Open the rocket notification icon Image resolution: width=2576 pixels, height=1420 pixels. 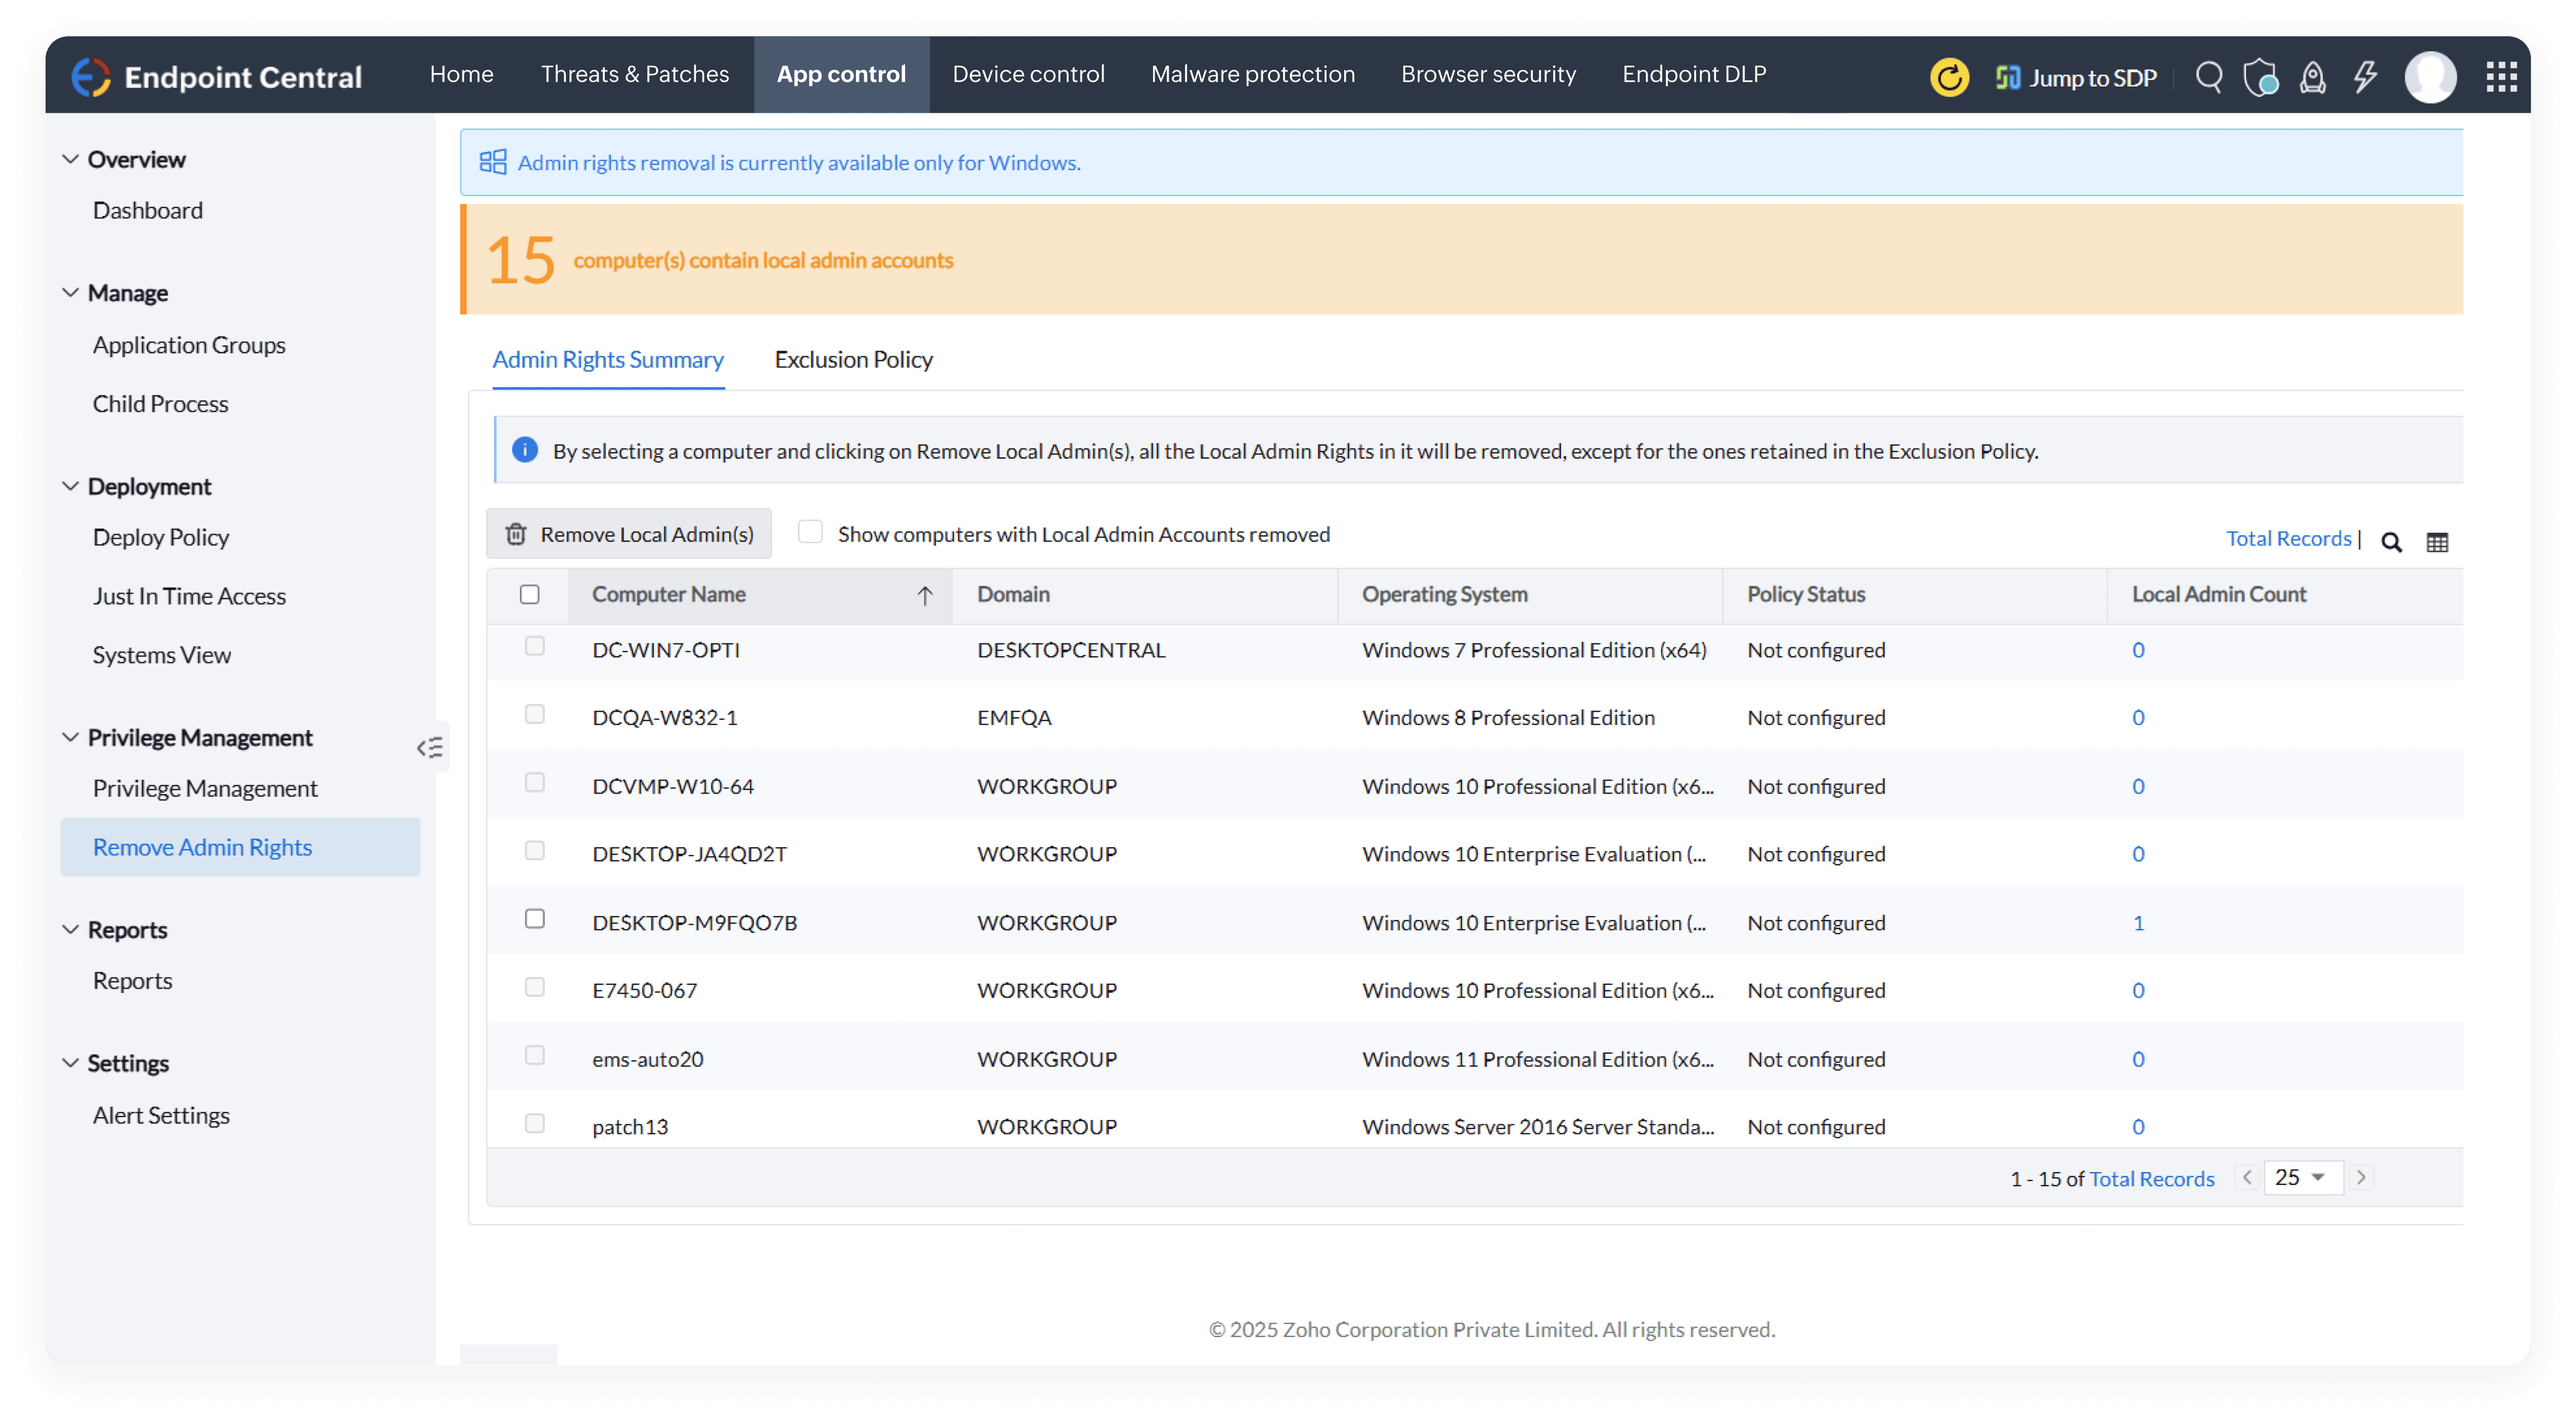[x=2312, y=77]
